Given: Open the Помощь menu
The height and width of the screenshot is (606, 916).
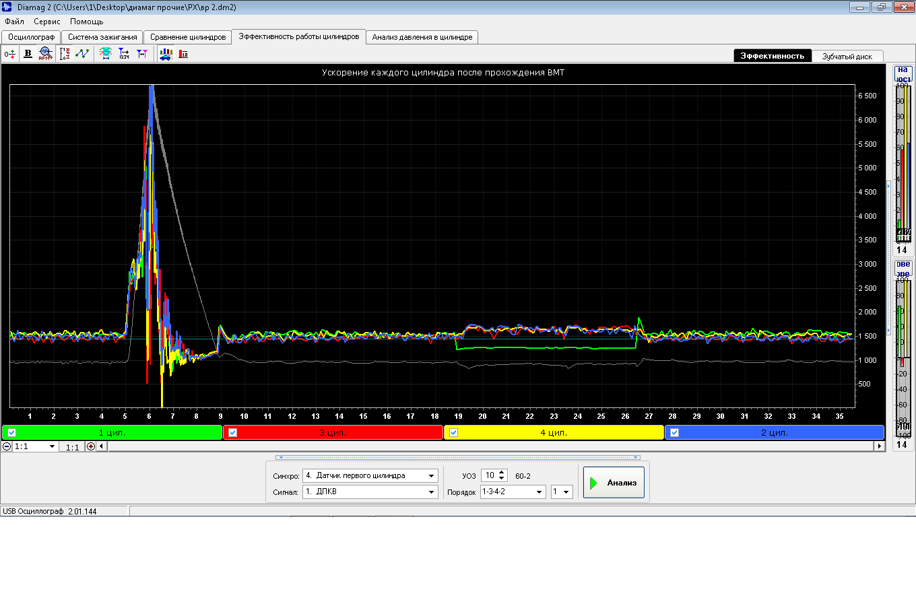Looking at the screenshot, I should click(x=87, y=22).
